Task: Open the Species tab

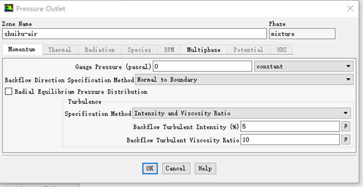Action: tap(139, 50)
